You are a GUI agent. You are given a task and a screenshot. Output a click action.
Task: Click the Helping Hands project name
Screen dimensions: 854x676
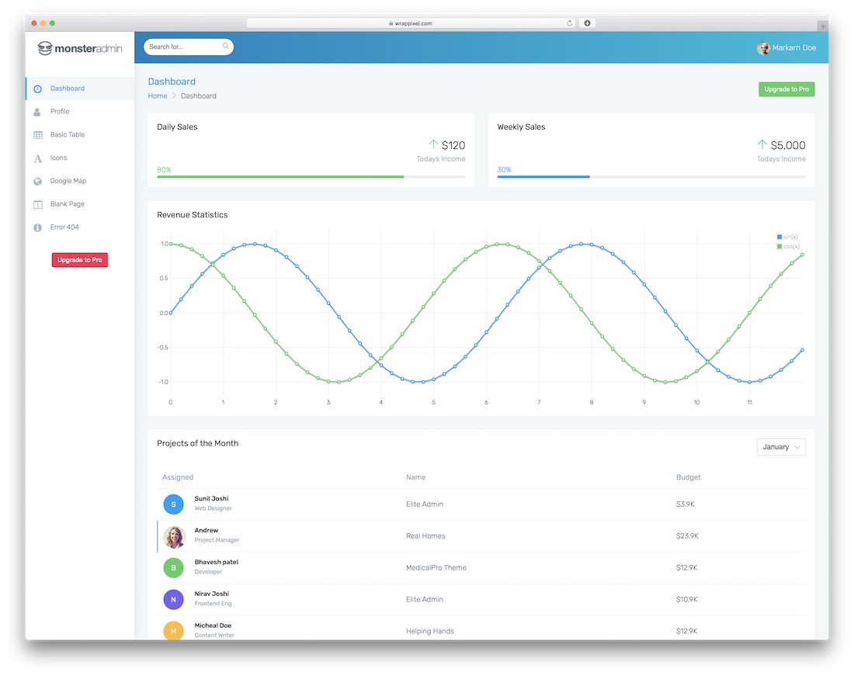pyautogui.click(x=430, y=631)
